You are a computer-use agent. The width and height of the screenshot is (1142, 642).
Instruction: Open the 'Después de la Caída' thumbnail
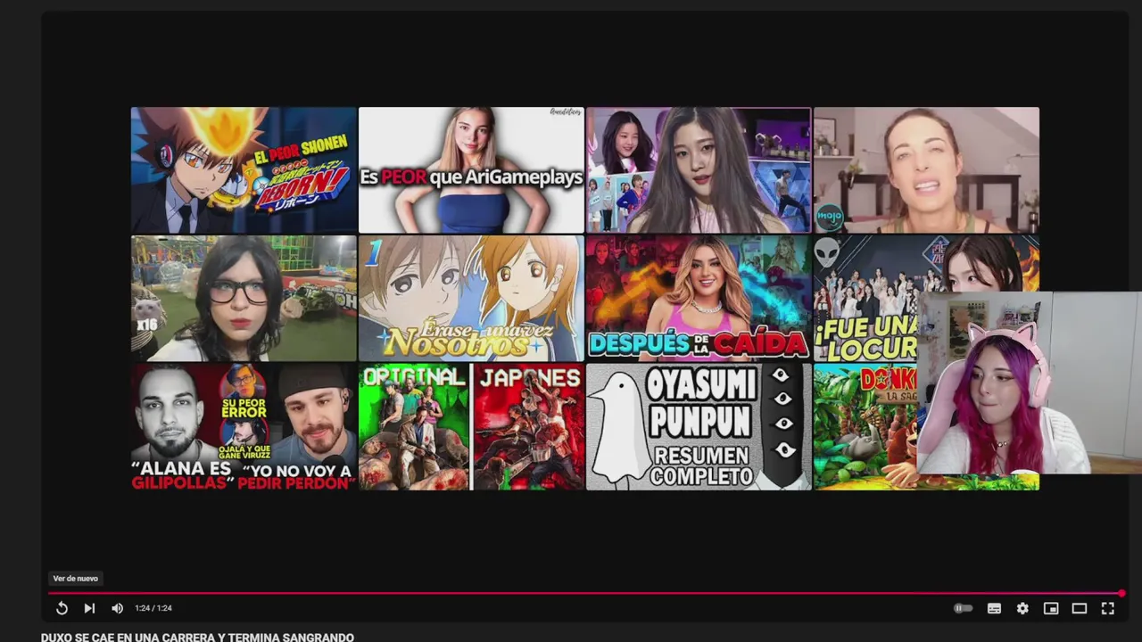pos(699,299)
